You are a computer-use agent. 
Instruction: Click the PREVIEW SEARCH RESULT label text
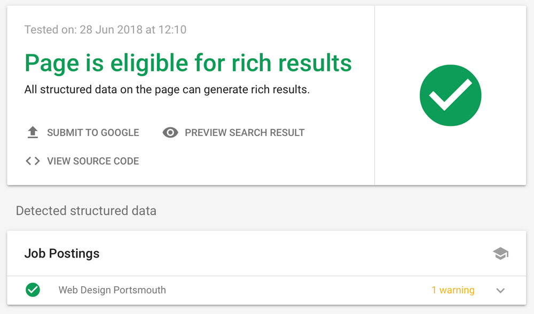click(x=245, y=133)
